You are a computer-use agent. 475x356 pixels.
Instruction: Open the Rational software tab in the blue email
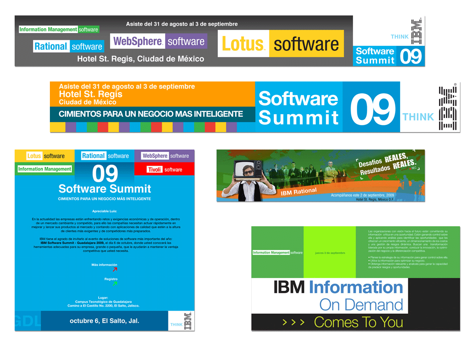[105, 156]
